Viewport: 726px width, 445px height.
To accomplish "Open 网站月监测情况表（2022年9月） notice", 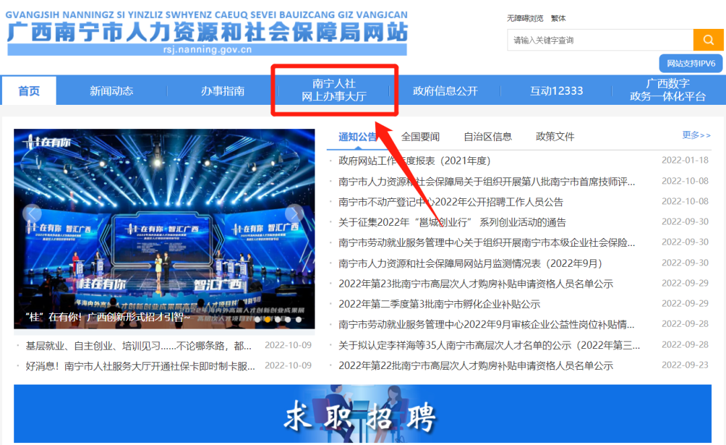I will click(470, 264).
